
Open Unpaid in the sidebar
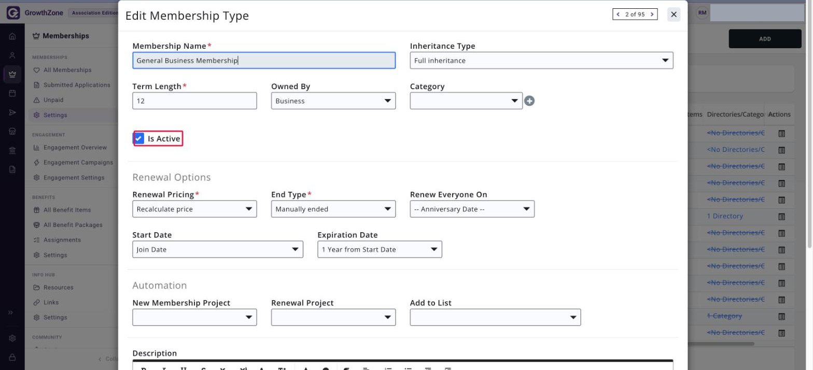[53, 100]
